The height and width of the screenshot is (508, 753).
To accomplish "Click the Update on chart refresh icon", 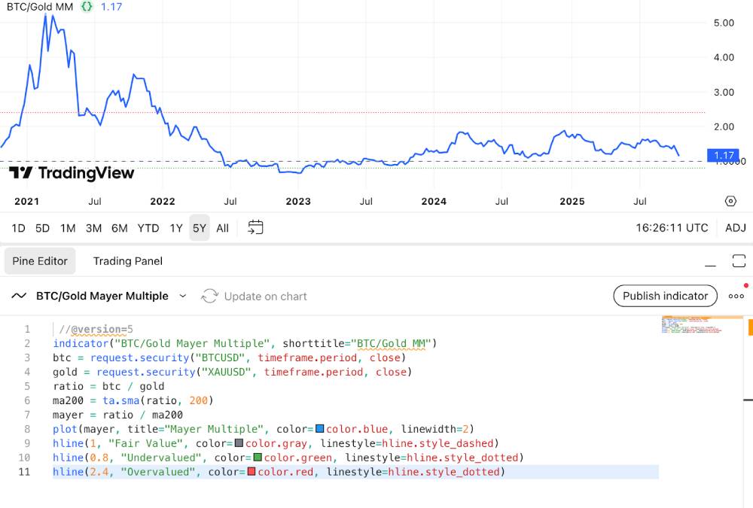I will (x=209, y=296).
